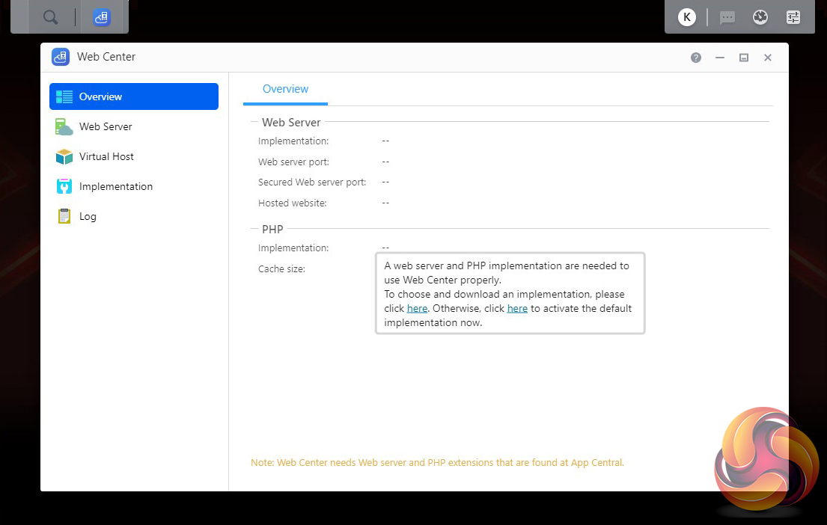
Task: Maximize the Web Center window
Action: tap(744, 58)
